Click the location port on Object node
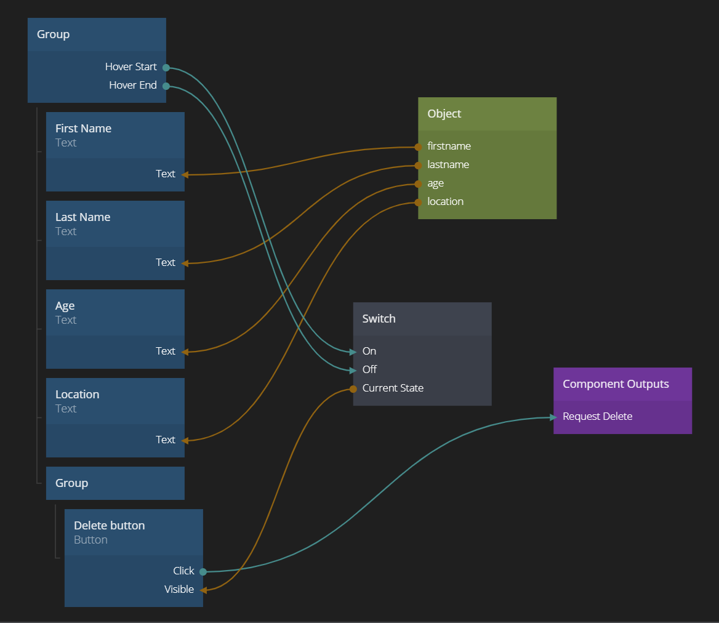Image resolution: width=719 pixels, height=623 pixels. click(419, 202)
